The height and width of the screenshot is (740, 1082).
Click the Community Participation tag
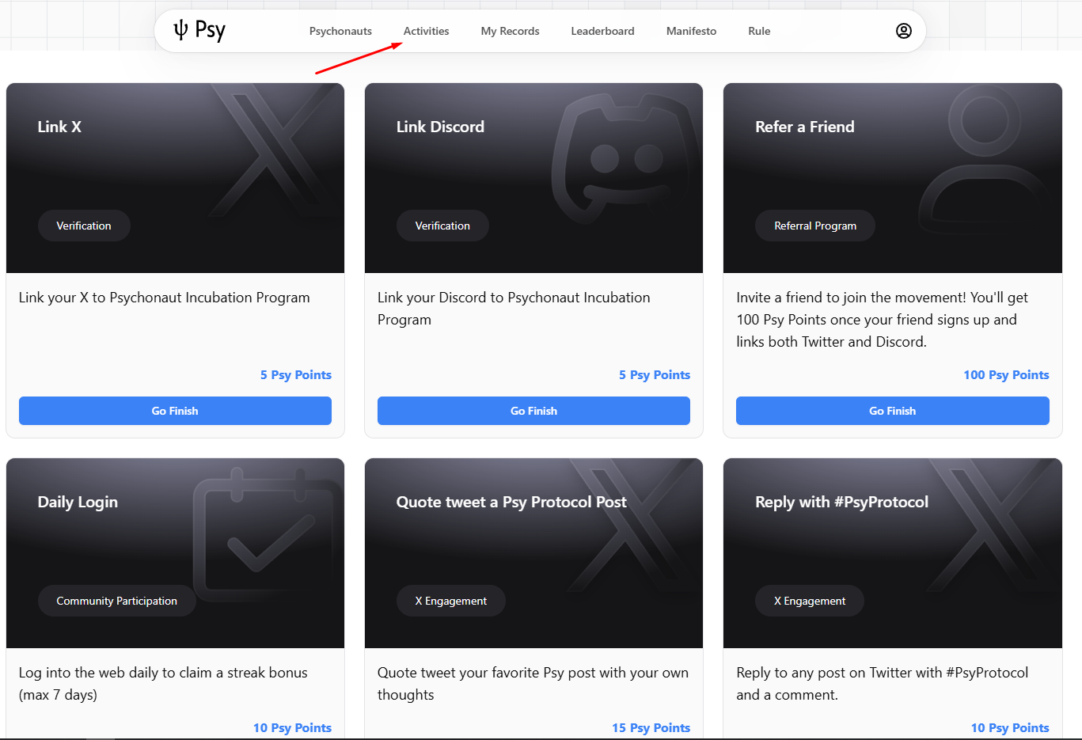[x=116, y=601]
